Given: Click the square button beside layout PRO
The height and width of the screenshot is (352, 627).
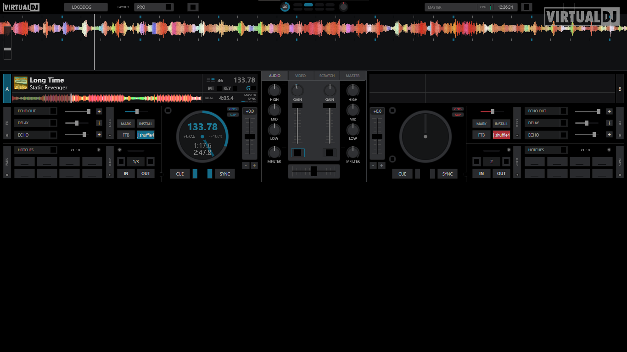Looking at the screenshot, I should 193,7.
